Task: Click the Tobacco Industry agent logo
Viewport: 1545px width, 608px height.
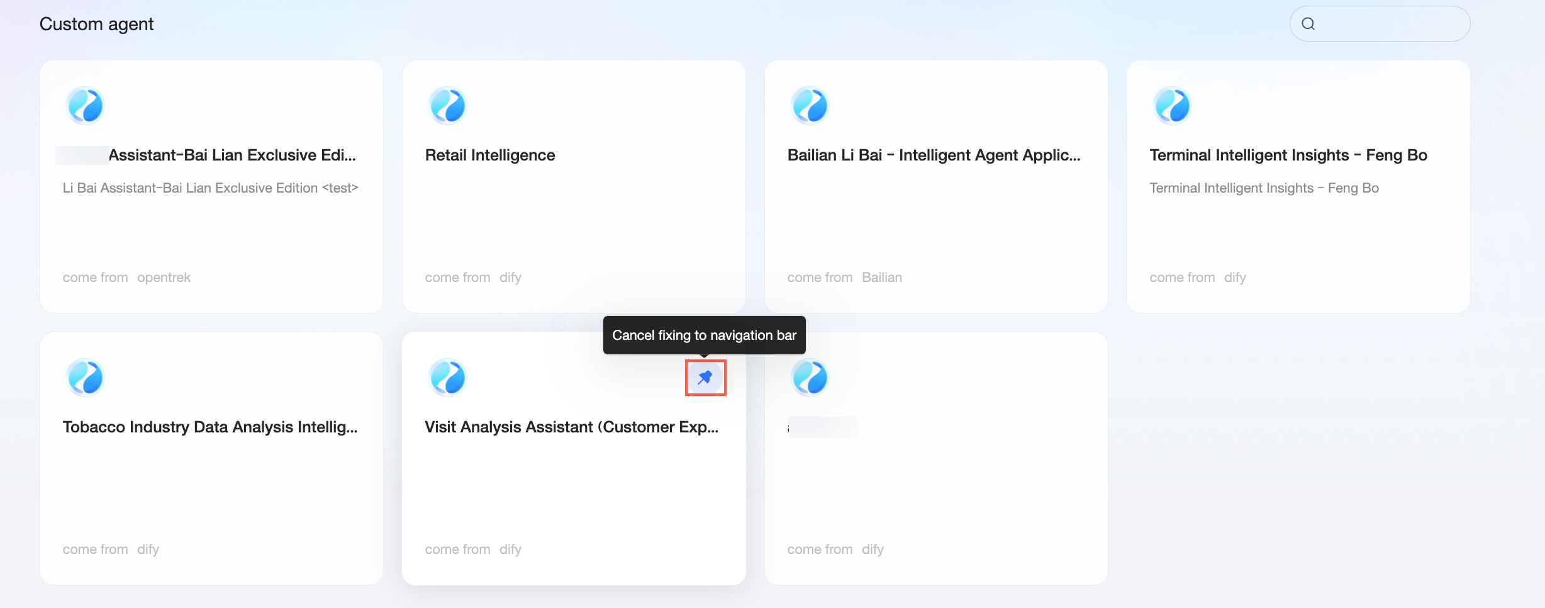Action: [85, 378]
